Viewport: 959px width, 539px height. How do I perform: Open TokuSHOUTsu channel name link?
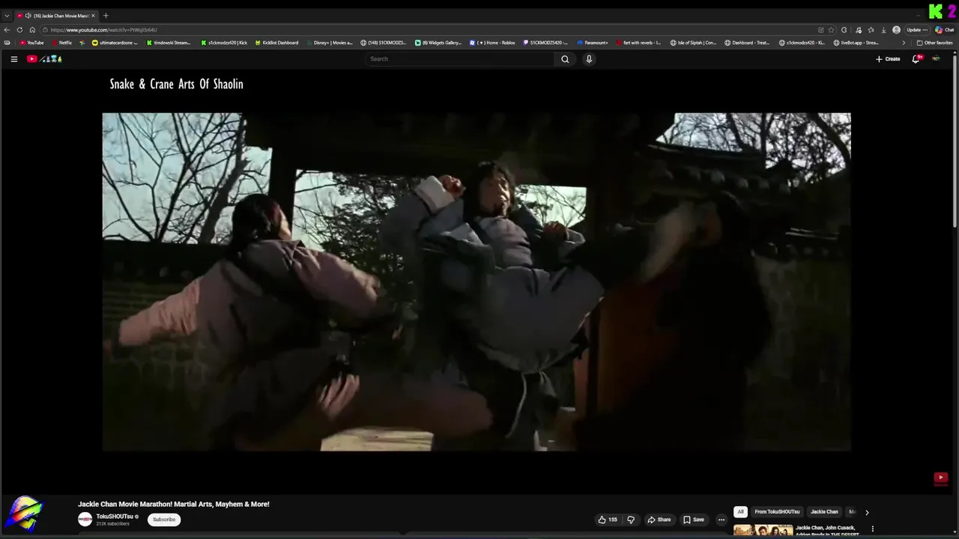(115, 517)
